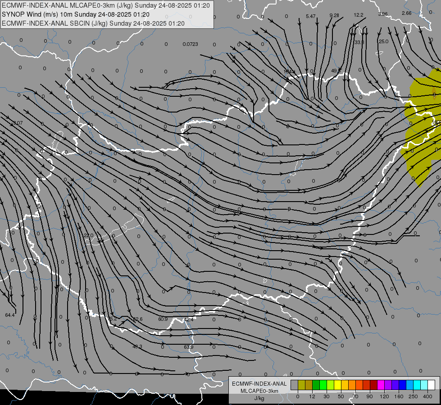This screenshot has width=441, height=405.
Task: Click the legend tick label 70
Action: (x=355, y=396)
